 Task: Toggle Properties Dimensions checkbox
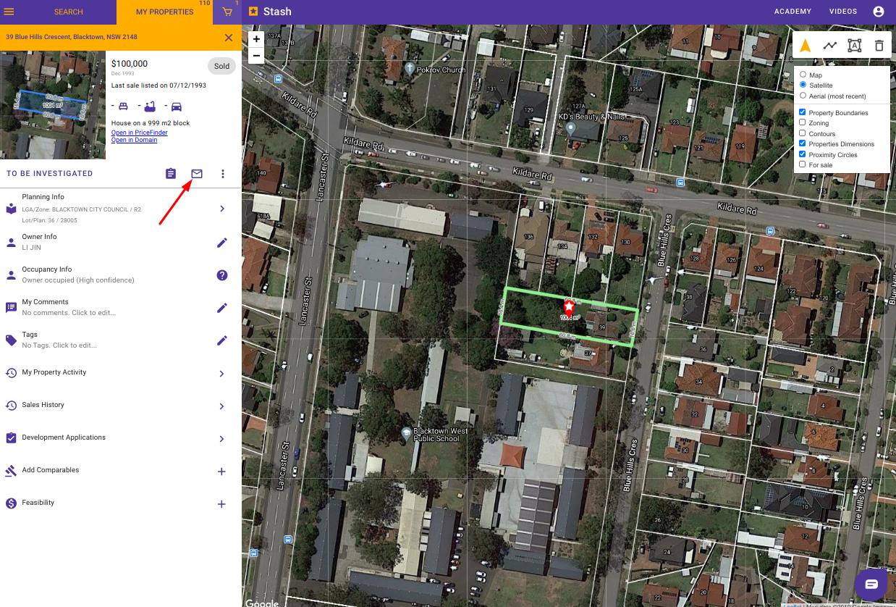pos(803,143)
